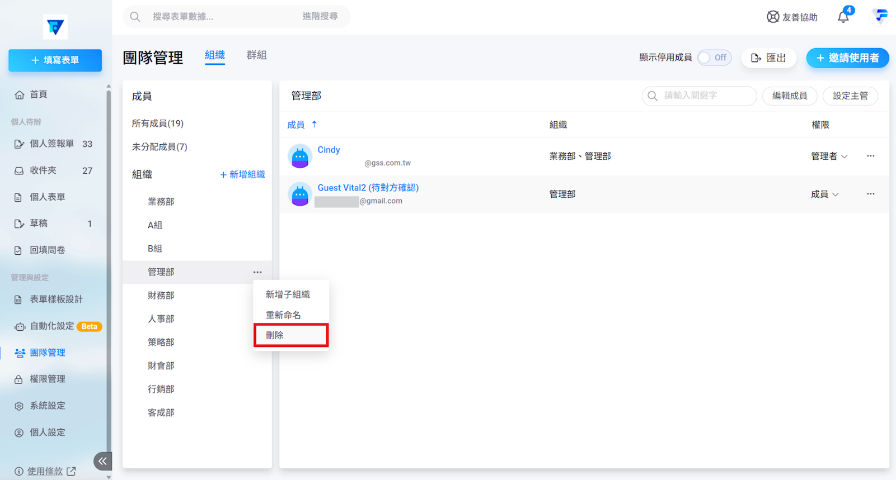Click the app logo in sidebar
This screenshot has width=896, height=480.
tap(55, 27)
